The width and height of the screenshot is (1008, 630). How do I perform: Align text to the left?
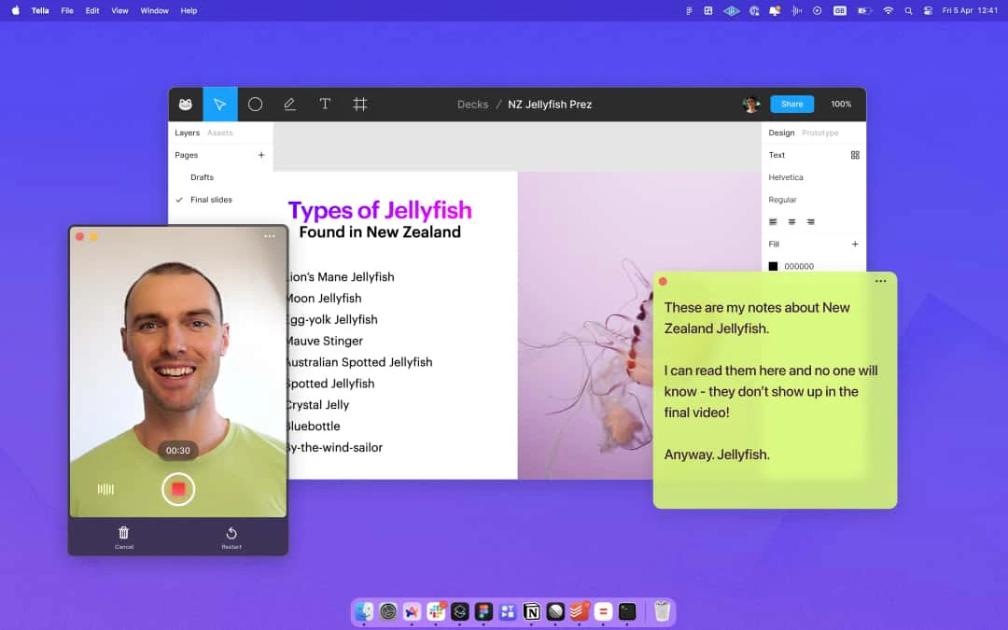click(773, 222)
